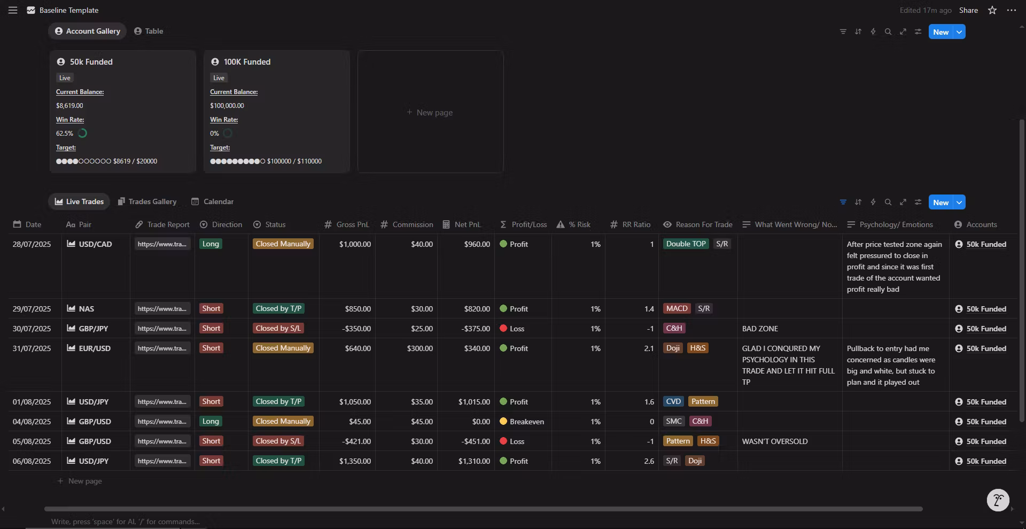Click the Target progress dots for 100K Funded
Screen dimensions: 1026x529
pyautogui.click(x=237, y=161)
